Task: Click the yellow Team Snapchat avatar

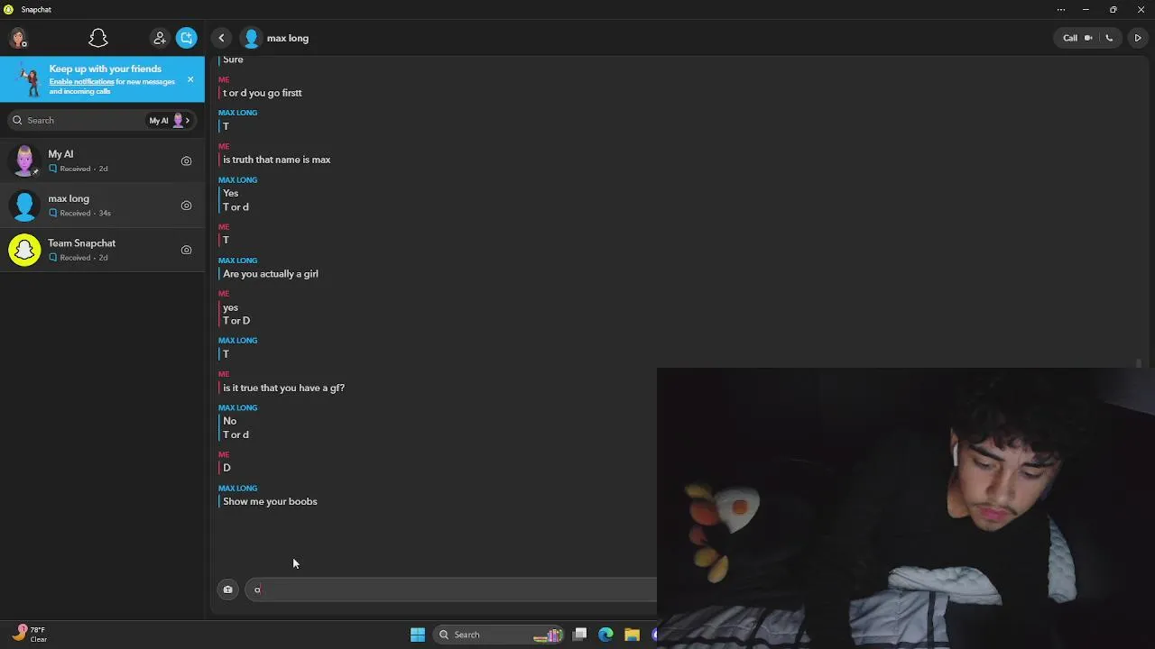Action: click(24, 250)
